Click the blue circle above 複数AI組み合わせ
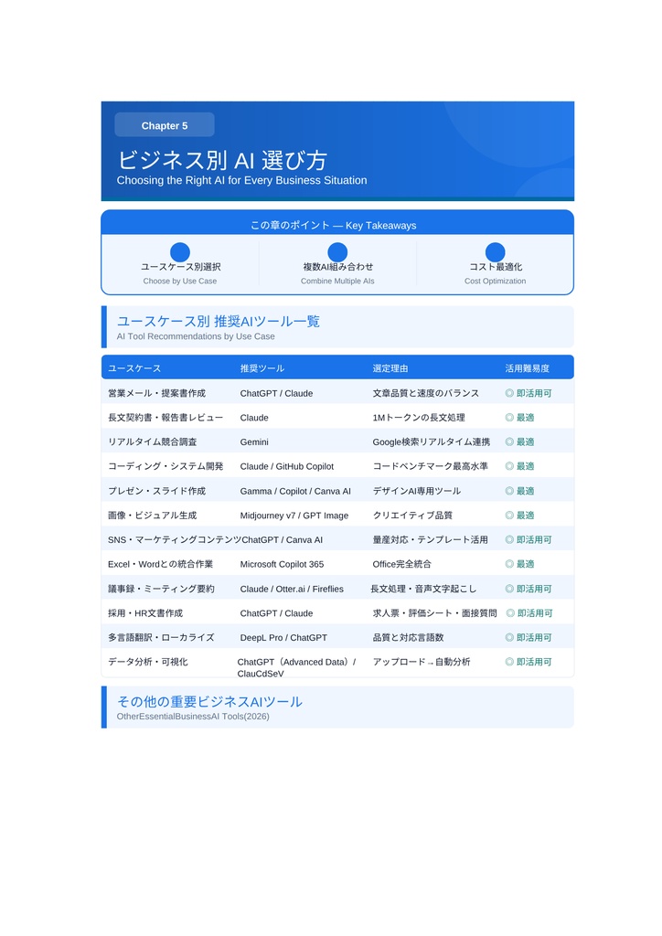 [337, 252]
